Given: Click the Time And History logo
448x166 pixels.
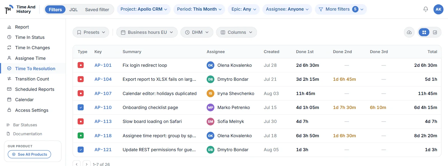Looking at the screenshot, I should click(x=20, y=9).
